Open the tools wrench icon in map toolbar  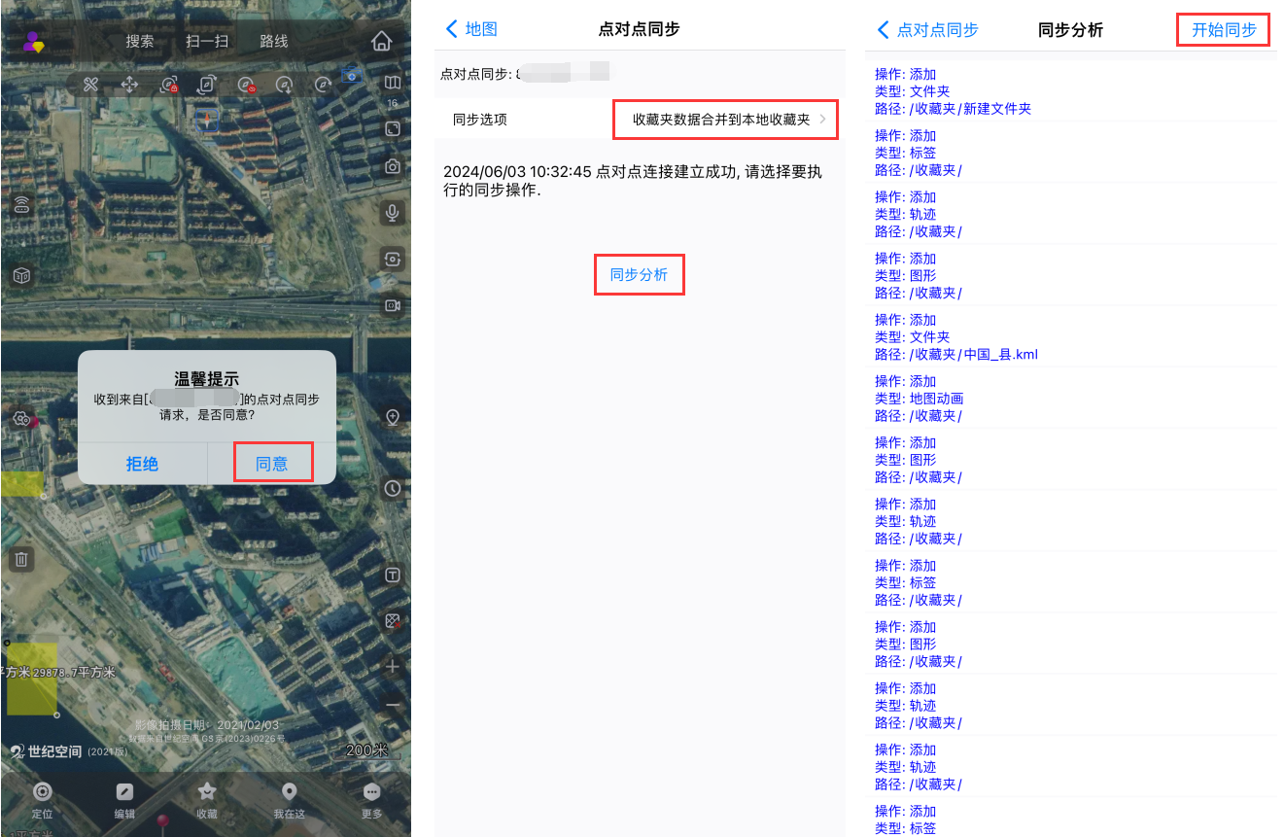[90, 85]
